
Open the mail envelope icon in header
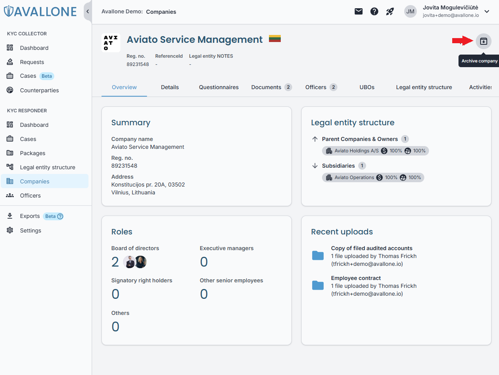[x=359, y=11]
